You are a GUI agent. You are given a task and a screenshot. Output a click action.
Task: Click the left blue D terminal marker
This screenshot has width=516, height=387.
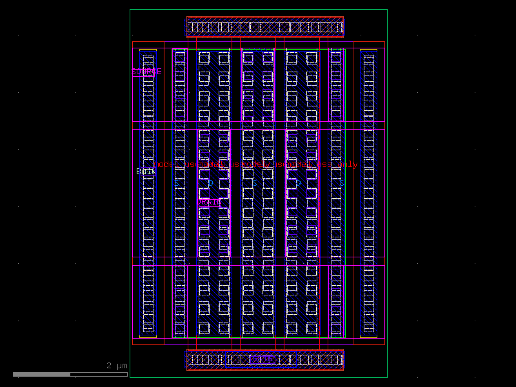(x=211, y=183)
